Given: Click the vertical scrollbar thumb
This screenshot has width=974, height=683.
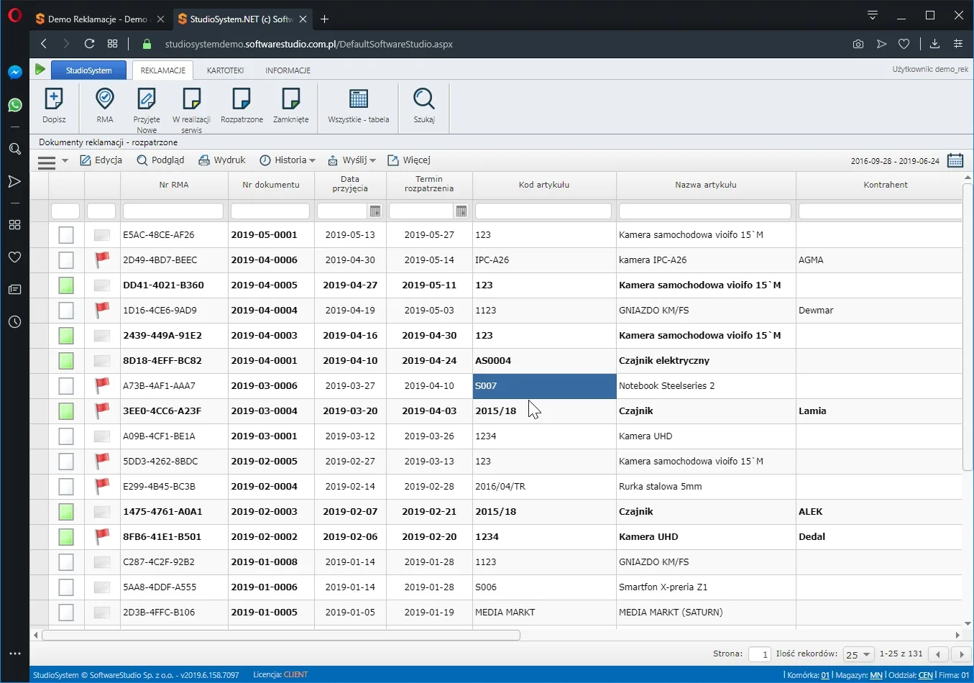Looking at the screenshot, I should [968, 326].
